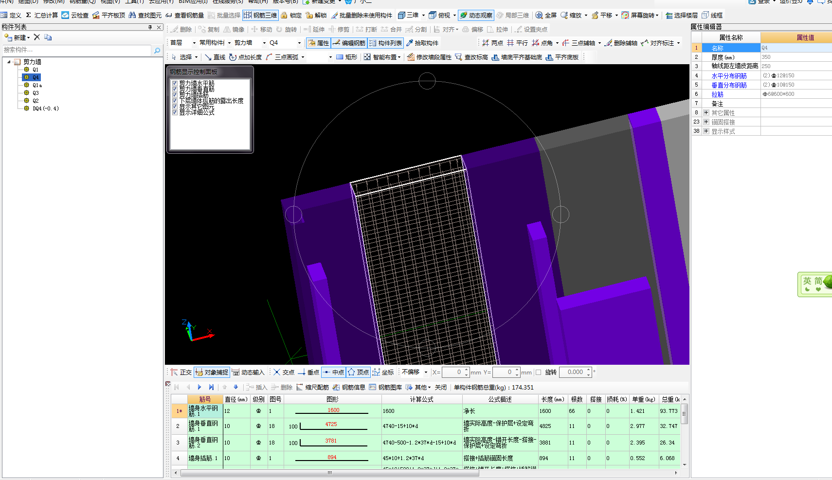
Task: Click the 关闭 button in rebar toolbar
Action: (x=441, y=388)
